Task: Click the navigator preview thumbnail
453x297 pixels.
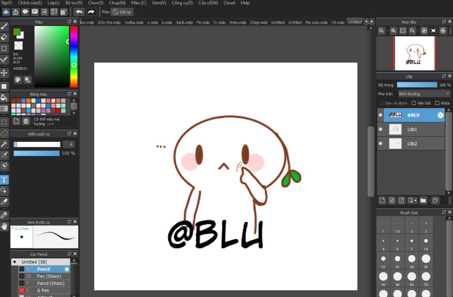Action: coord(415,53)
